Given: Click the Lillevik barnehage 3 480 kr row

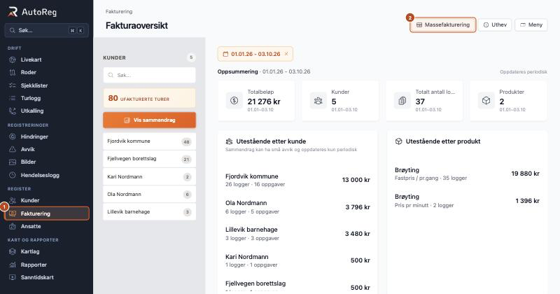Looking at the screenshot, I should coord(297,234).
